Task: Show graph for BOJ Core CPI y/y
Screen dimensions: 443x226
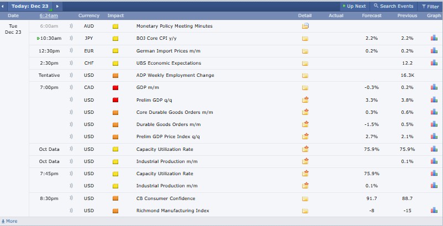Action: [x=434, y=39]
